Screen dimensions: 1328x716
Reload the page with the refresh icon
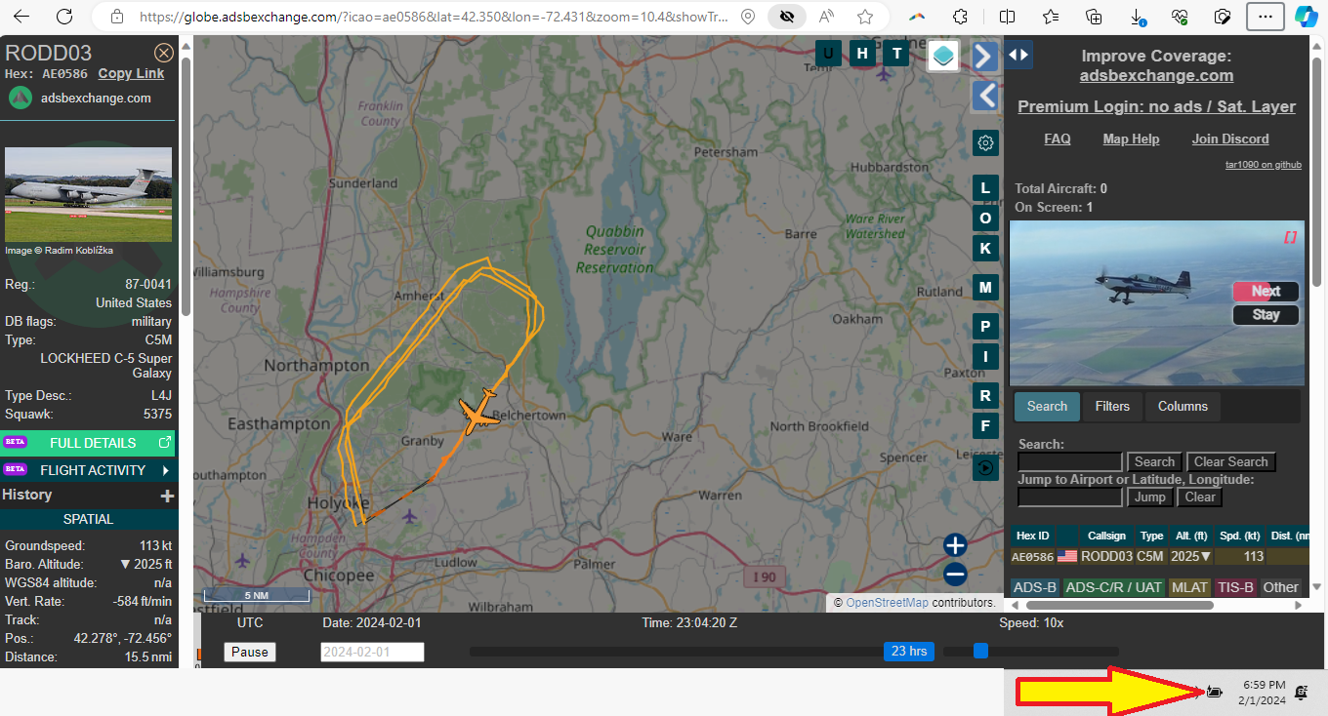click(64, 17)
